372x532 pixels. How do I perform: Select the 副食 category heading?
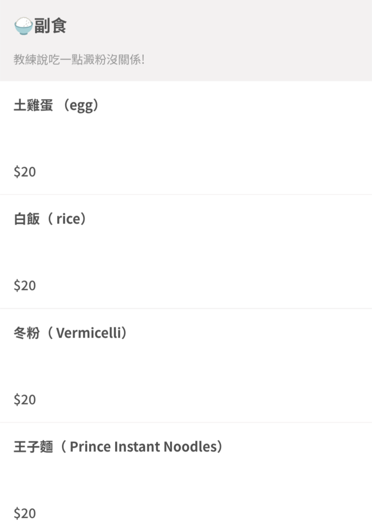pyautogui.click(x=50, y=26)
